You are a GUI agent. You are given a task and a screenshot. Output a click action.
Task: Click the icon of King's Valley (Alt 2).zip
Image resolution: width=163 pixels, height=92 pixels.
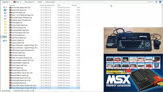click(10, 88)
